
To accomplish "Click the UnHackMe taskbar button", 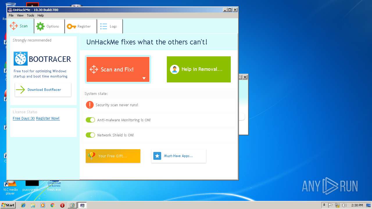I will 82,205.
